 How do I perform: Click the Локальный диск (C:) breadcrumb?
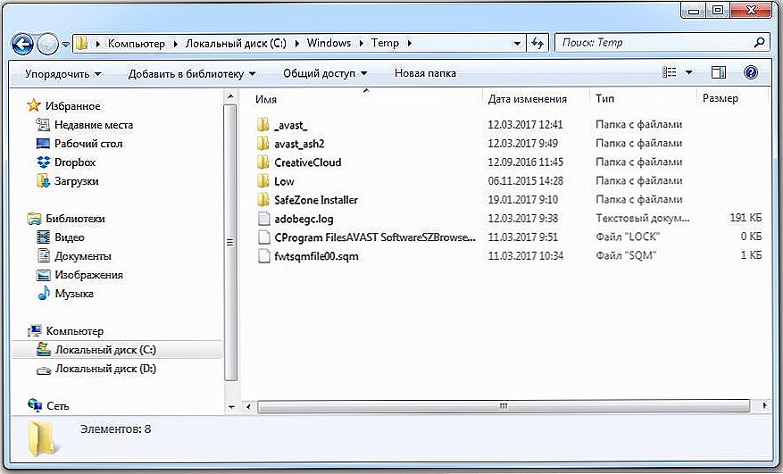click(237, 44)
